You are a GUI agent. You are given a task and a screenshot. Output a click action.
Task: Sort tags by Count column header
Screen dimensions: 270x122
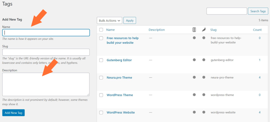257,30
